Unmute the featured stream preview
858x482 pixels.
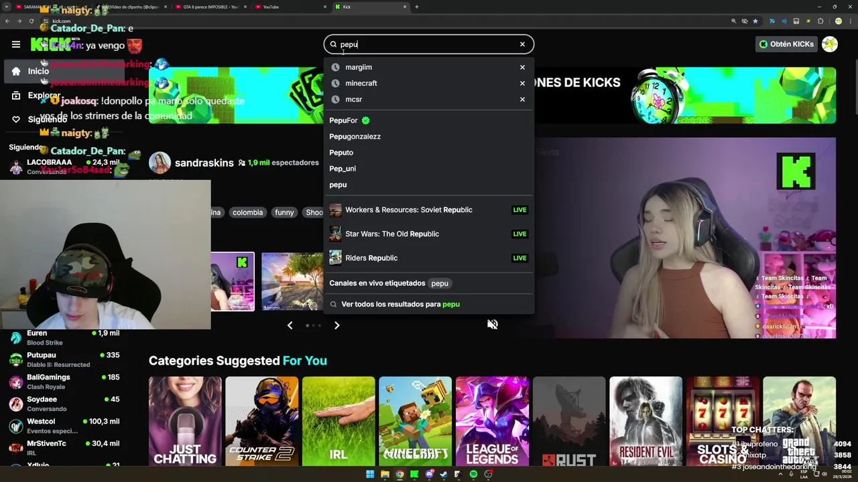493,325
